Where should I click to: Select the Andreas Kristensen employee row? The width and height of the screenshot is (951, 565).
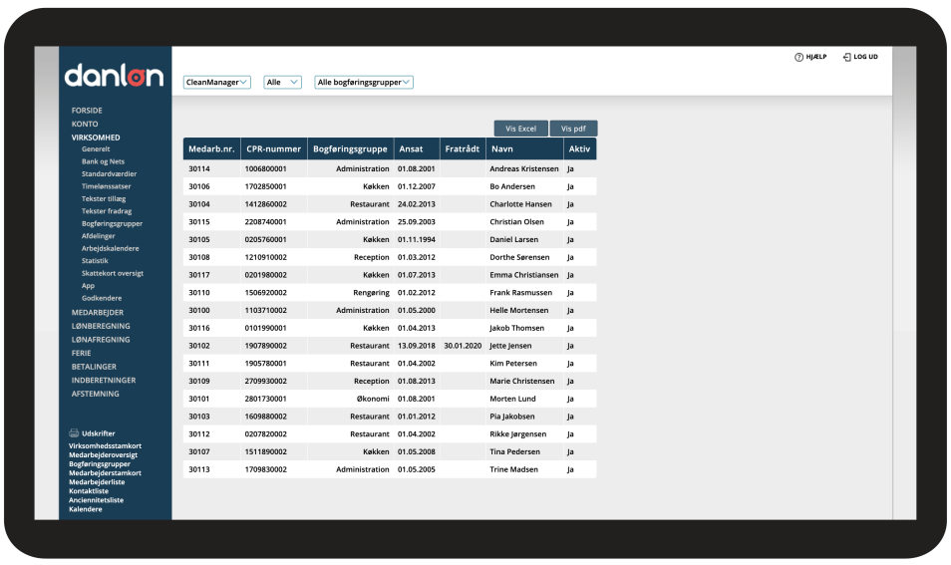pyautogui.click(x=518, y=169)
